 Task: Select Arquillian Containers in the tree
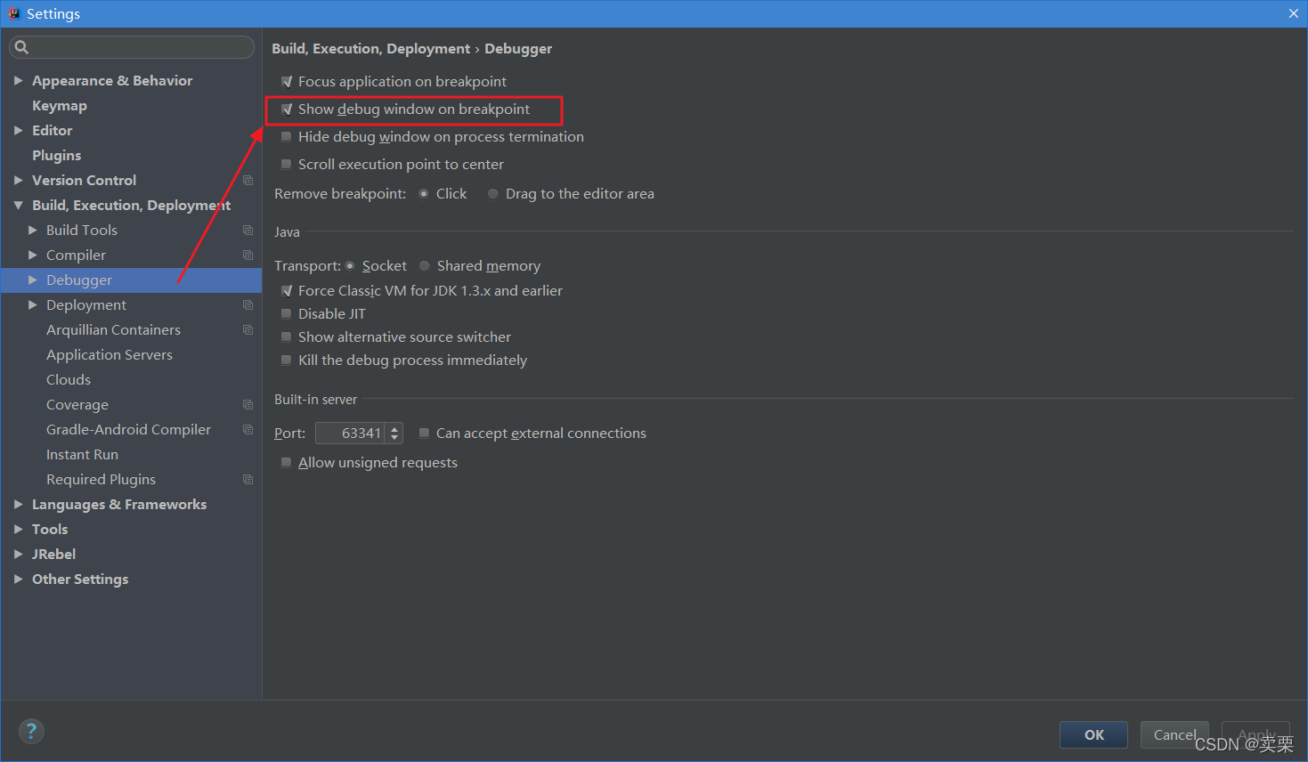coord(113,330)
